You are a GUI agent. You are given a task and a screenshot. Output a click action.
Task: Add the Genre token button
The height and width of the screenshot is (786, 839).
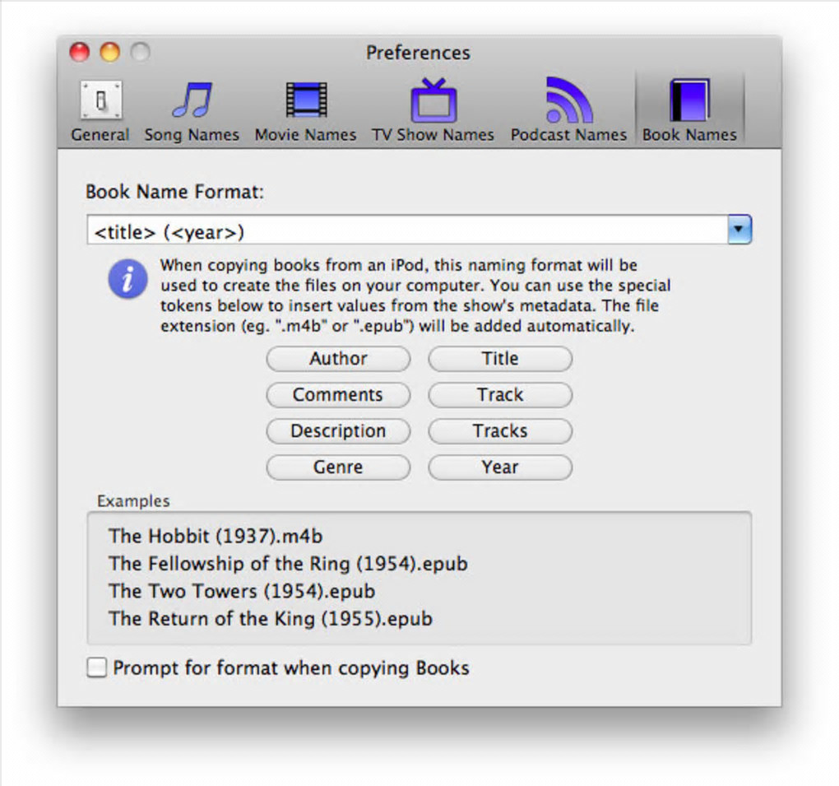[x=338, y=467]
